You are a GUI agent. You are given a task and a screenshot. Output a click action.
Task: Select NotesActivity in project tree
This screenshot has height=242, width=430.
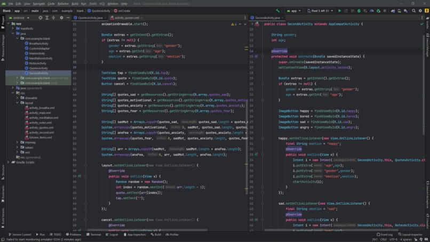click(37, 63)
